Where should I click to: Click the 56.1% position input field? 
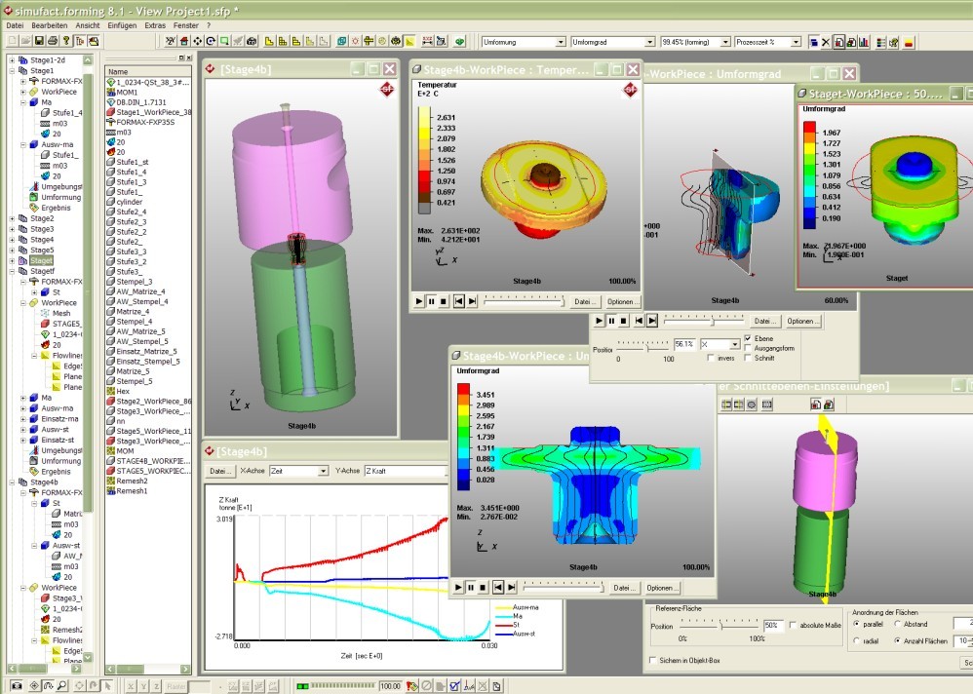[x=684, y=344]
